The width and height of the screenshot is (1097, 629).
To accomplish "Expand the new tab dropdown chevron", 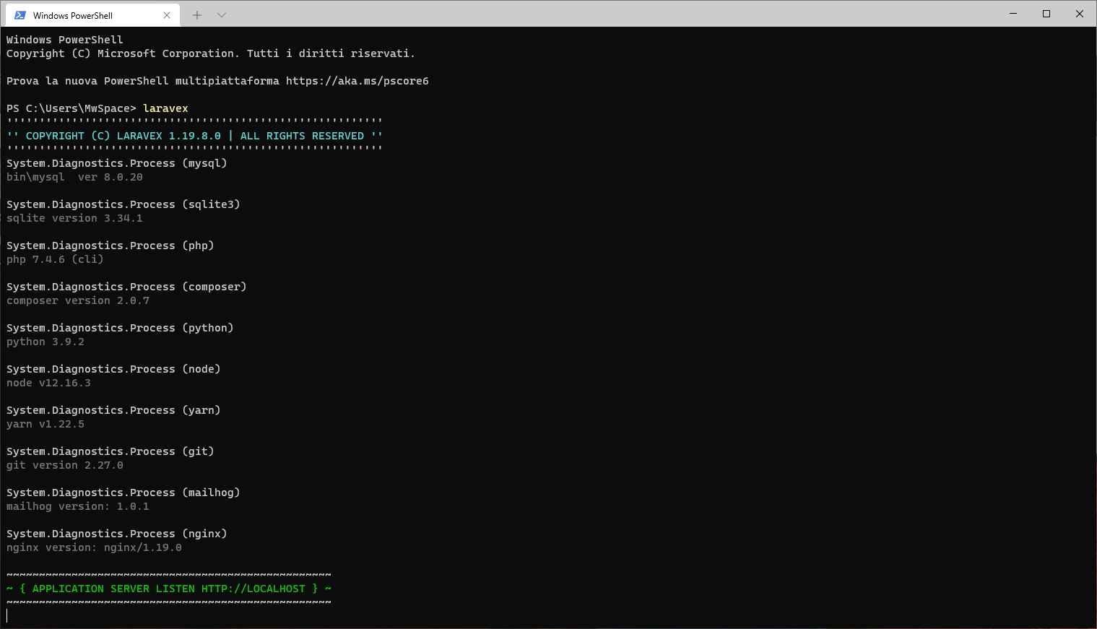I will click(x=221, y=14).
